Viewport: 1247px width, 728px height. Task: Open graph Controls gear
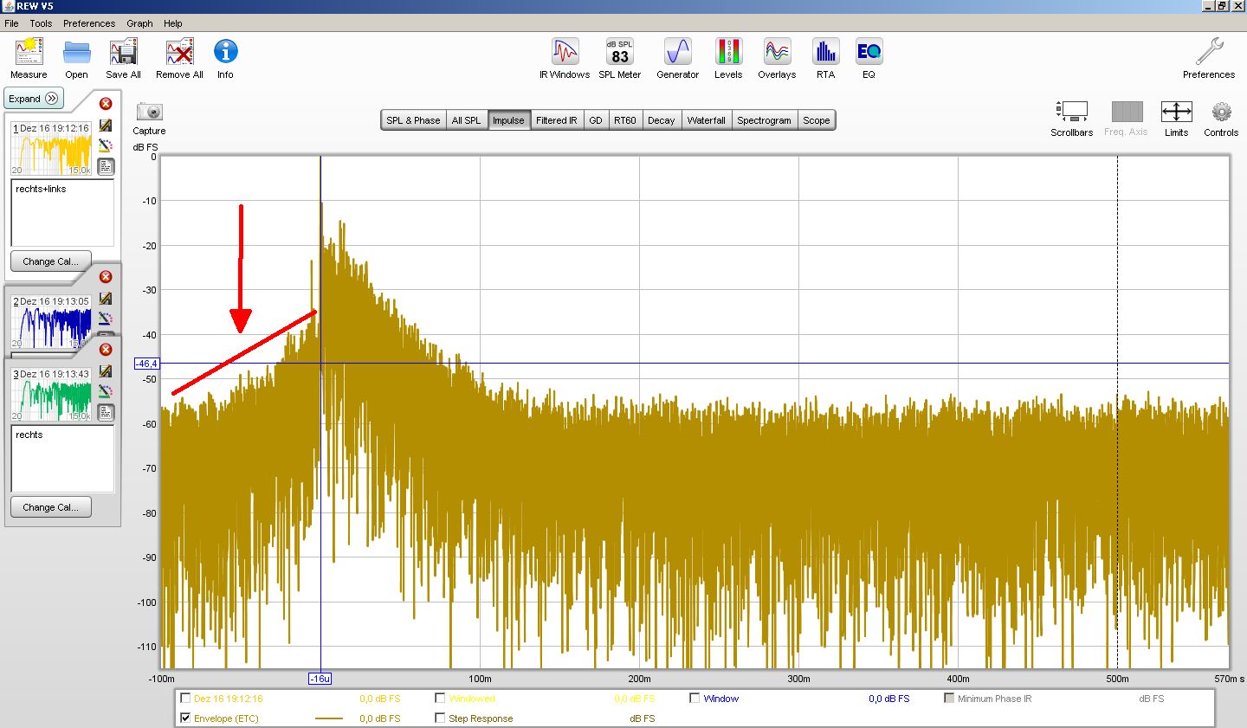1221,112
